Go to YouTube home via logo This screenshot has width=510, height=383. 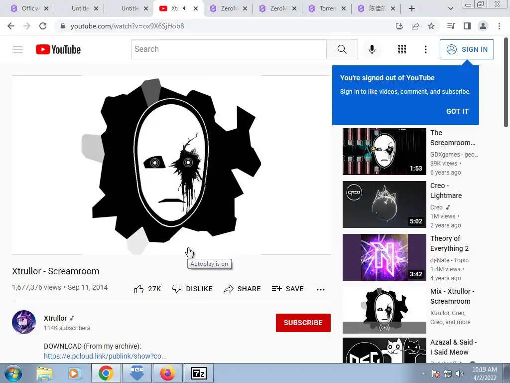pyautogui.click(x=58, y=49)
